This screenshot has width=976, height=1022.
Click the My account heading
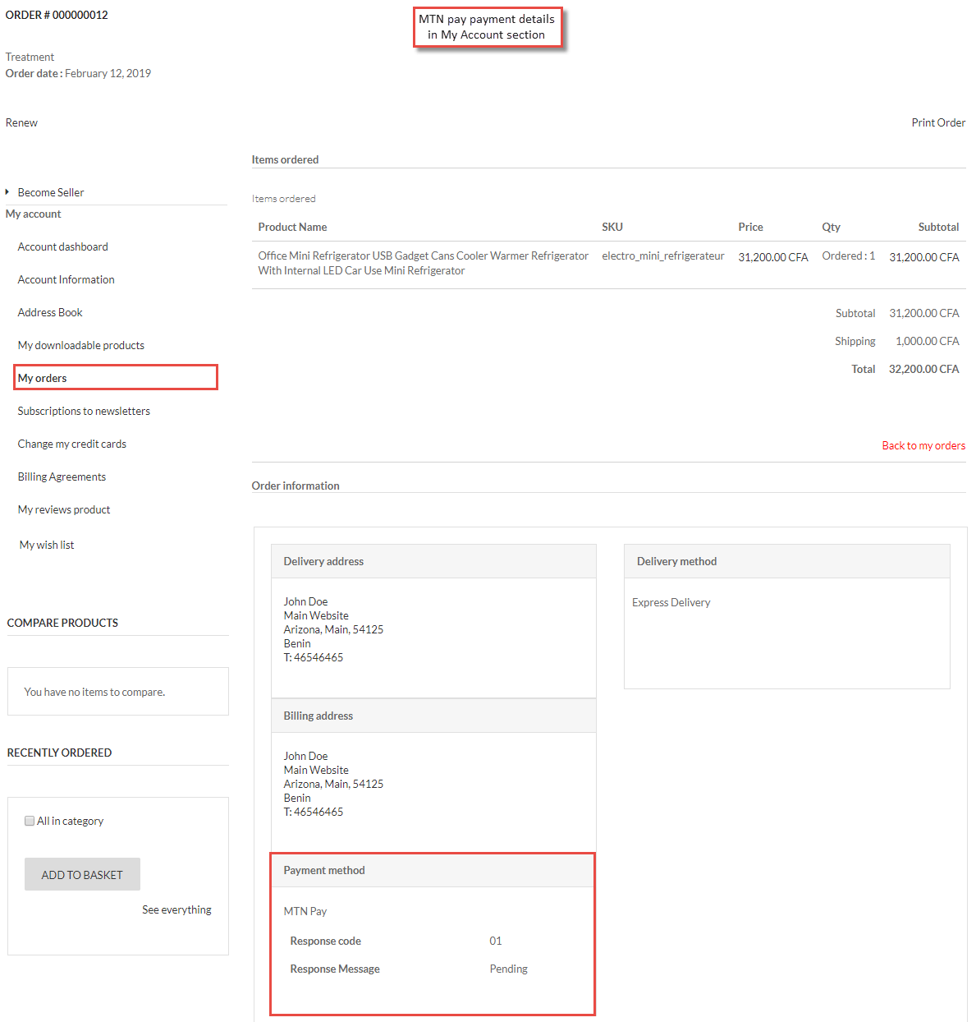click(x=33, y=214)
